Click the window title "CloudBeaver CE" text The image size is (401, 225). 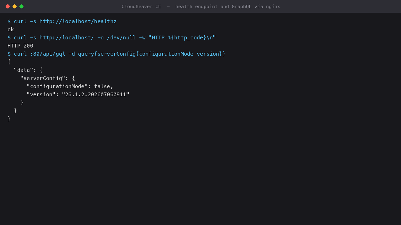(141, 7)
